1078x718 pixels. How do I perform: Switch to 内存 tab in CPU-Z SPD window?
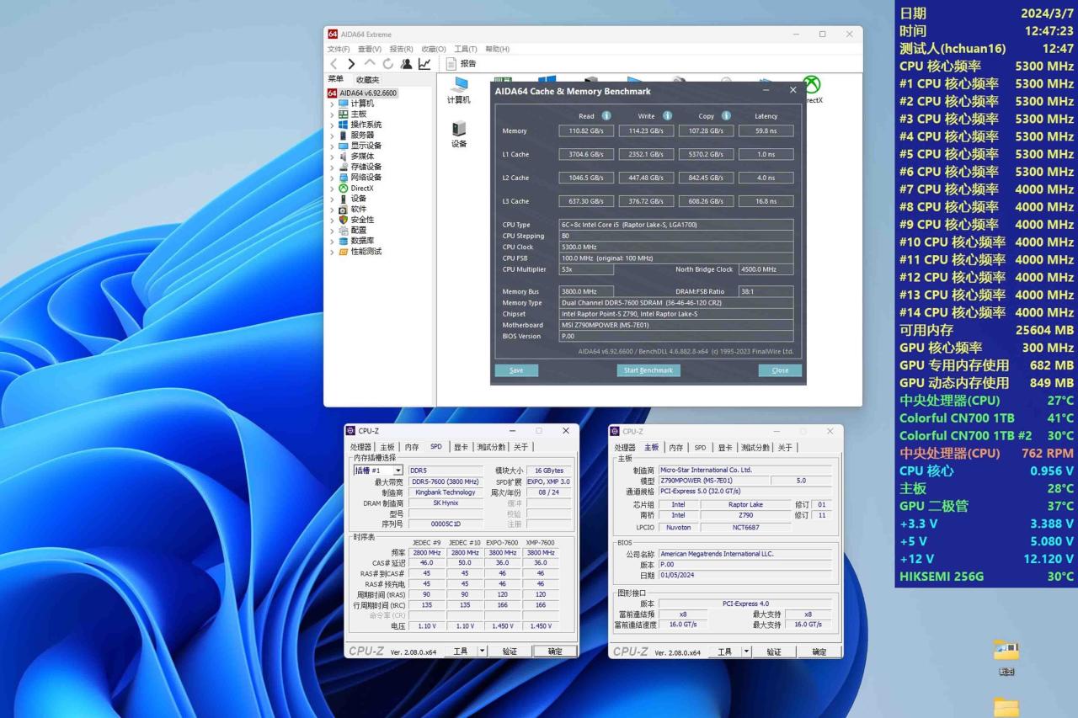pyautogui.click(x=412, y=447)
